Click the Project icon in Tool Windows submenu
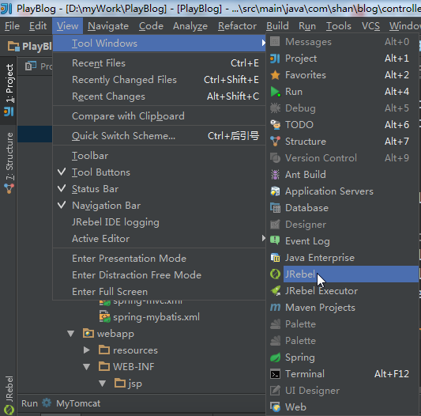The image size is (421, 416). pyautogui.click(x=275, y=59)
